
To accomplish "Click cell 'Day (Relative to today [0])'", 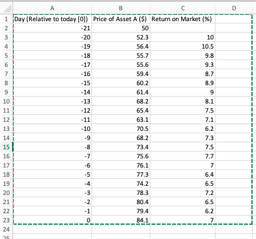I will 53,19.
